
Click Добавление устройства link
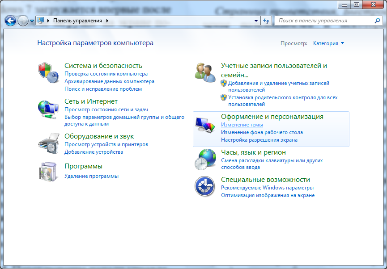pyautogui.click(x=94, y=152)
